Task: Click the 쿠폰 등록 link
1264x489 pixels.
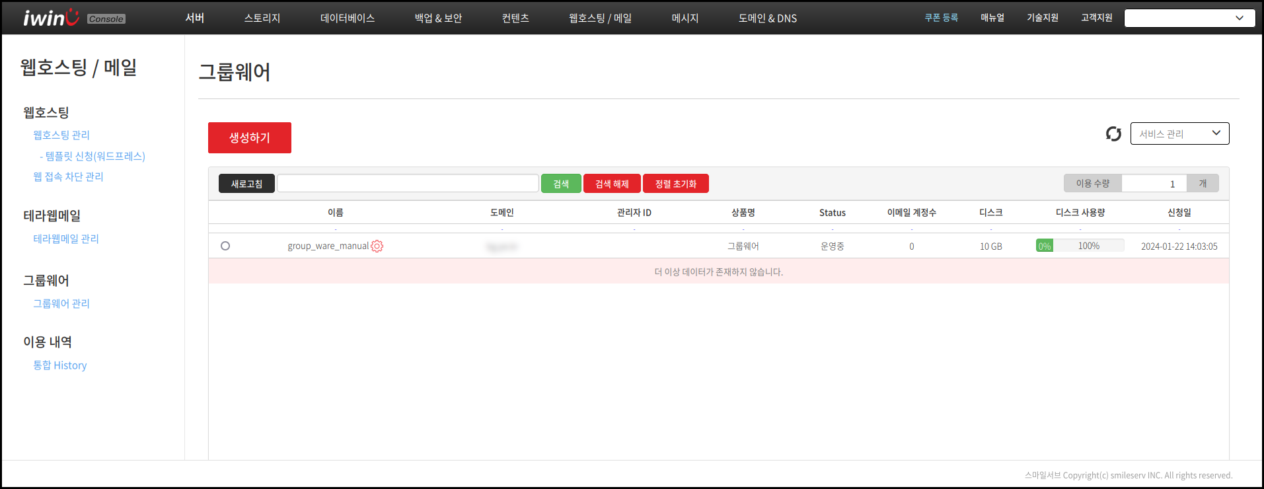Action: [x=941, y=18]
